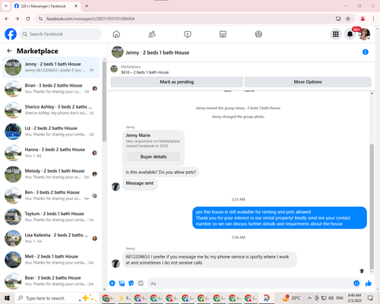Choose a sticker icon in composer
This screenshot has width=380, height=304.
click(x=131, y=283)
